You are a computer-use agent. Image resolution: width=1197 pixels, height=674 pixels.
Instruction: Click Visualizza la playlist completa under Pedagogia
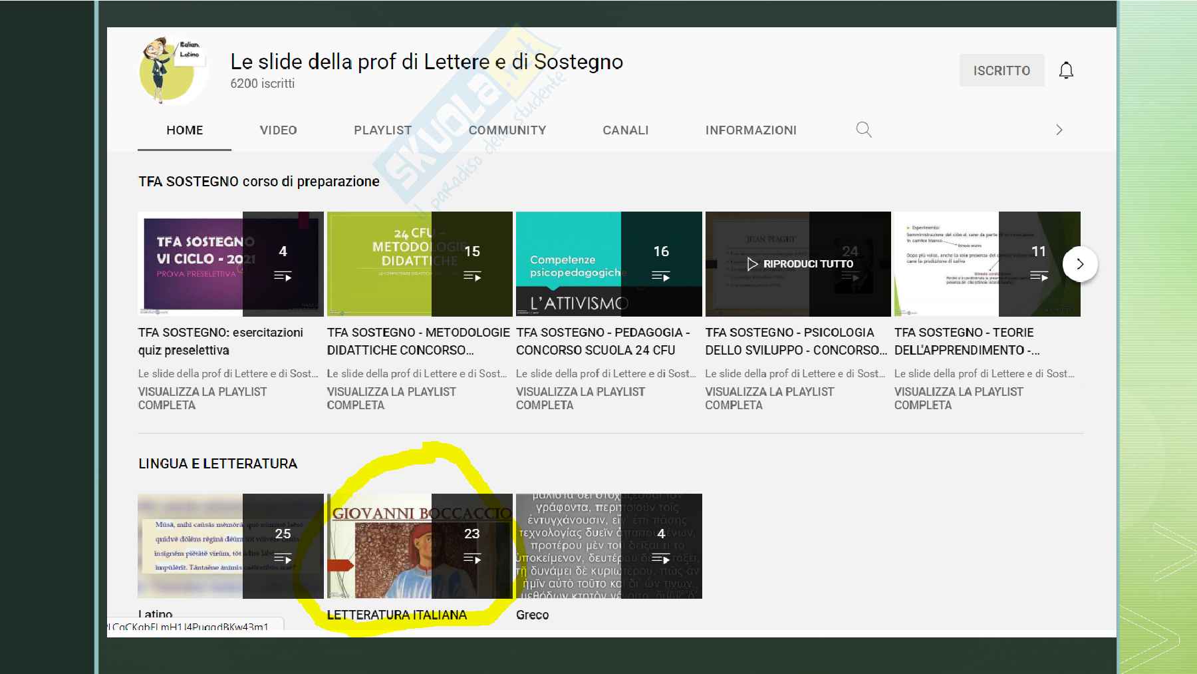pyautogui.click(x=580, y=399)
